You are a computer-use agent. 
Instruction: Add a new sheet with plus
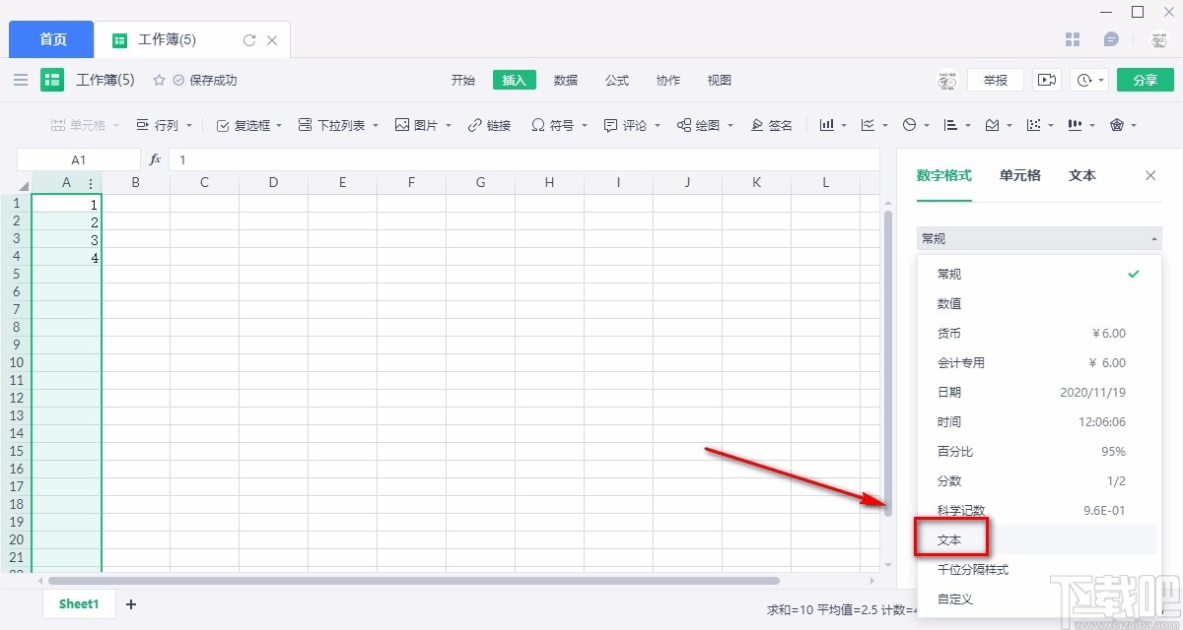click(131, 604)
